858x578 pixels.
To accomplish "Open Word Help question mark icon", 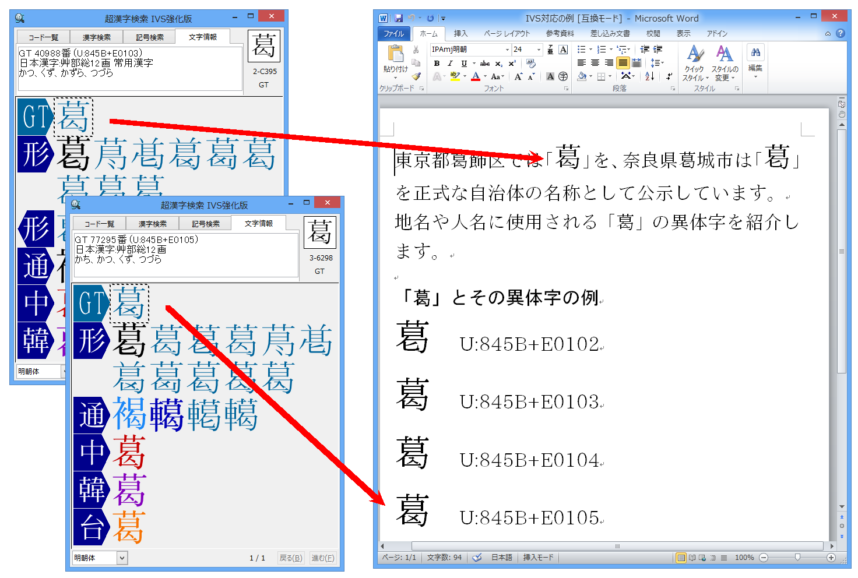I will tap(840, 34).
